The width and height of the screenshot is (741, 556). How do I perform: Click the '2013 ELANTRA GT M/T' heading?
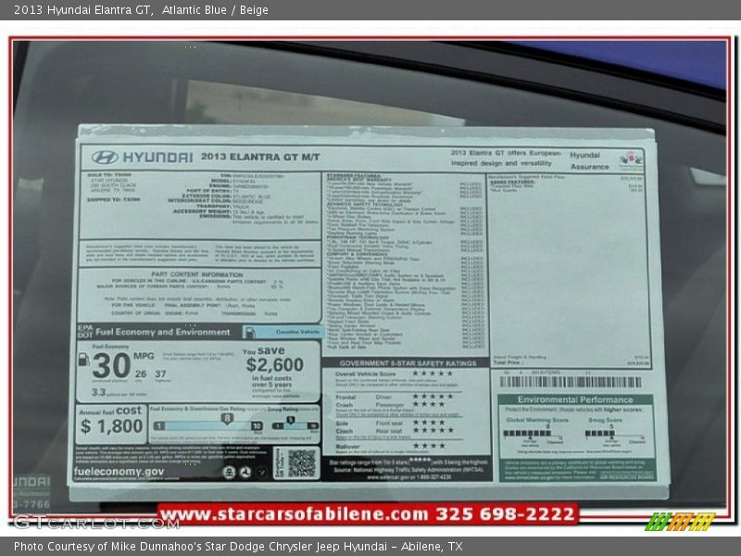pos(260,157)
